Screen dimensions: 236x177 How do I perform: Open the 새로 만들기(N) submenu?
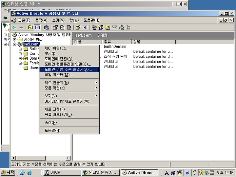(x=69, y=83)
